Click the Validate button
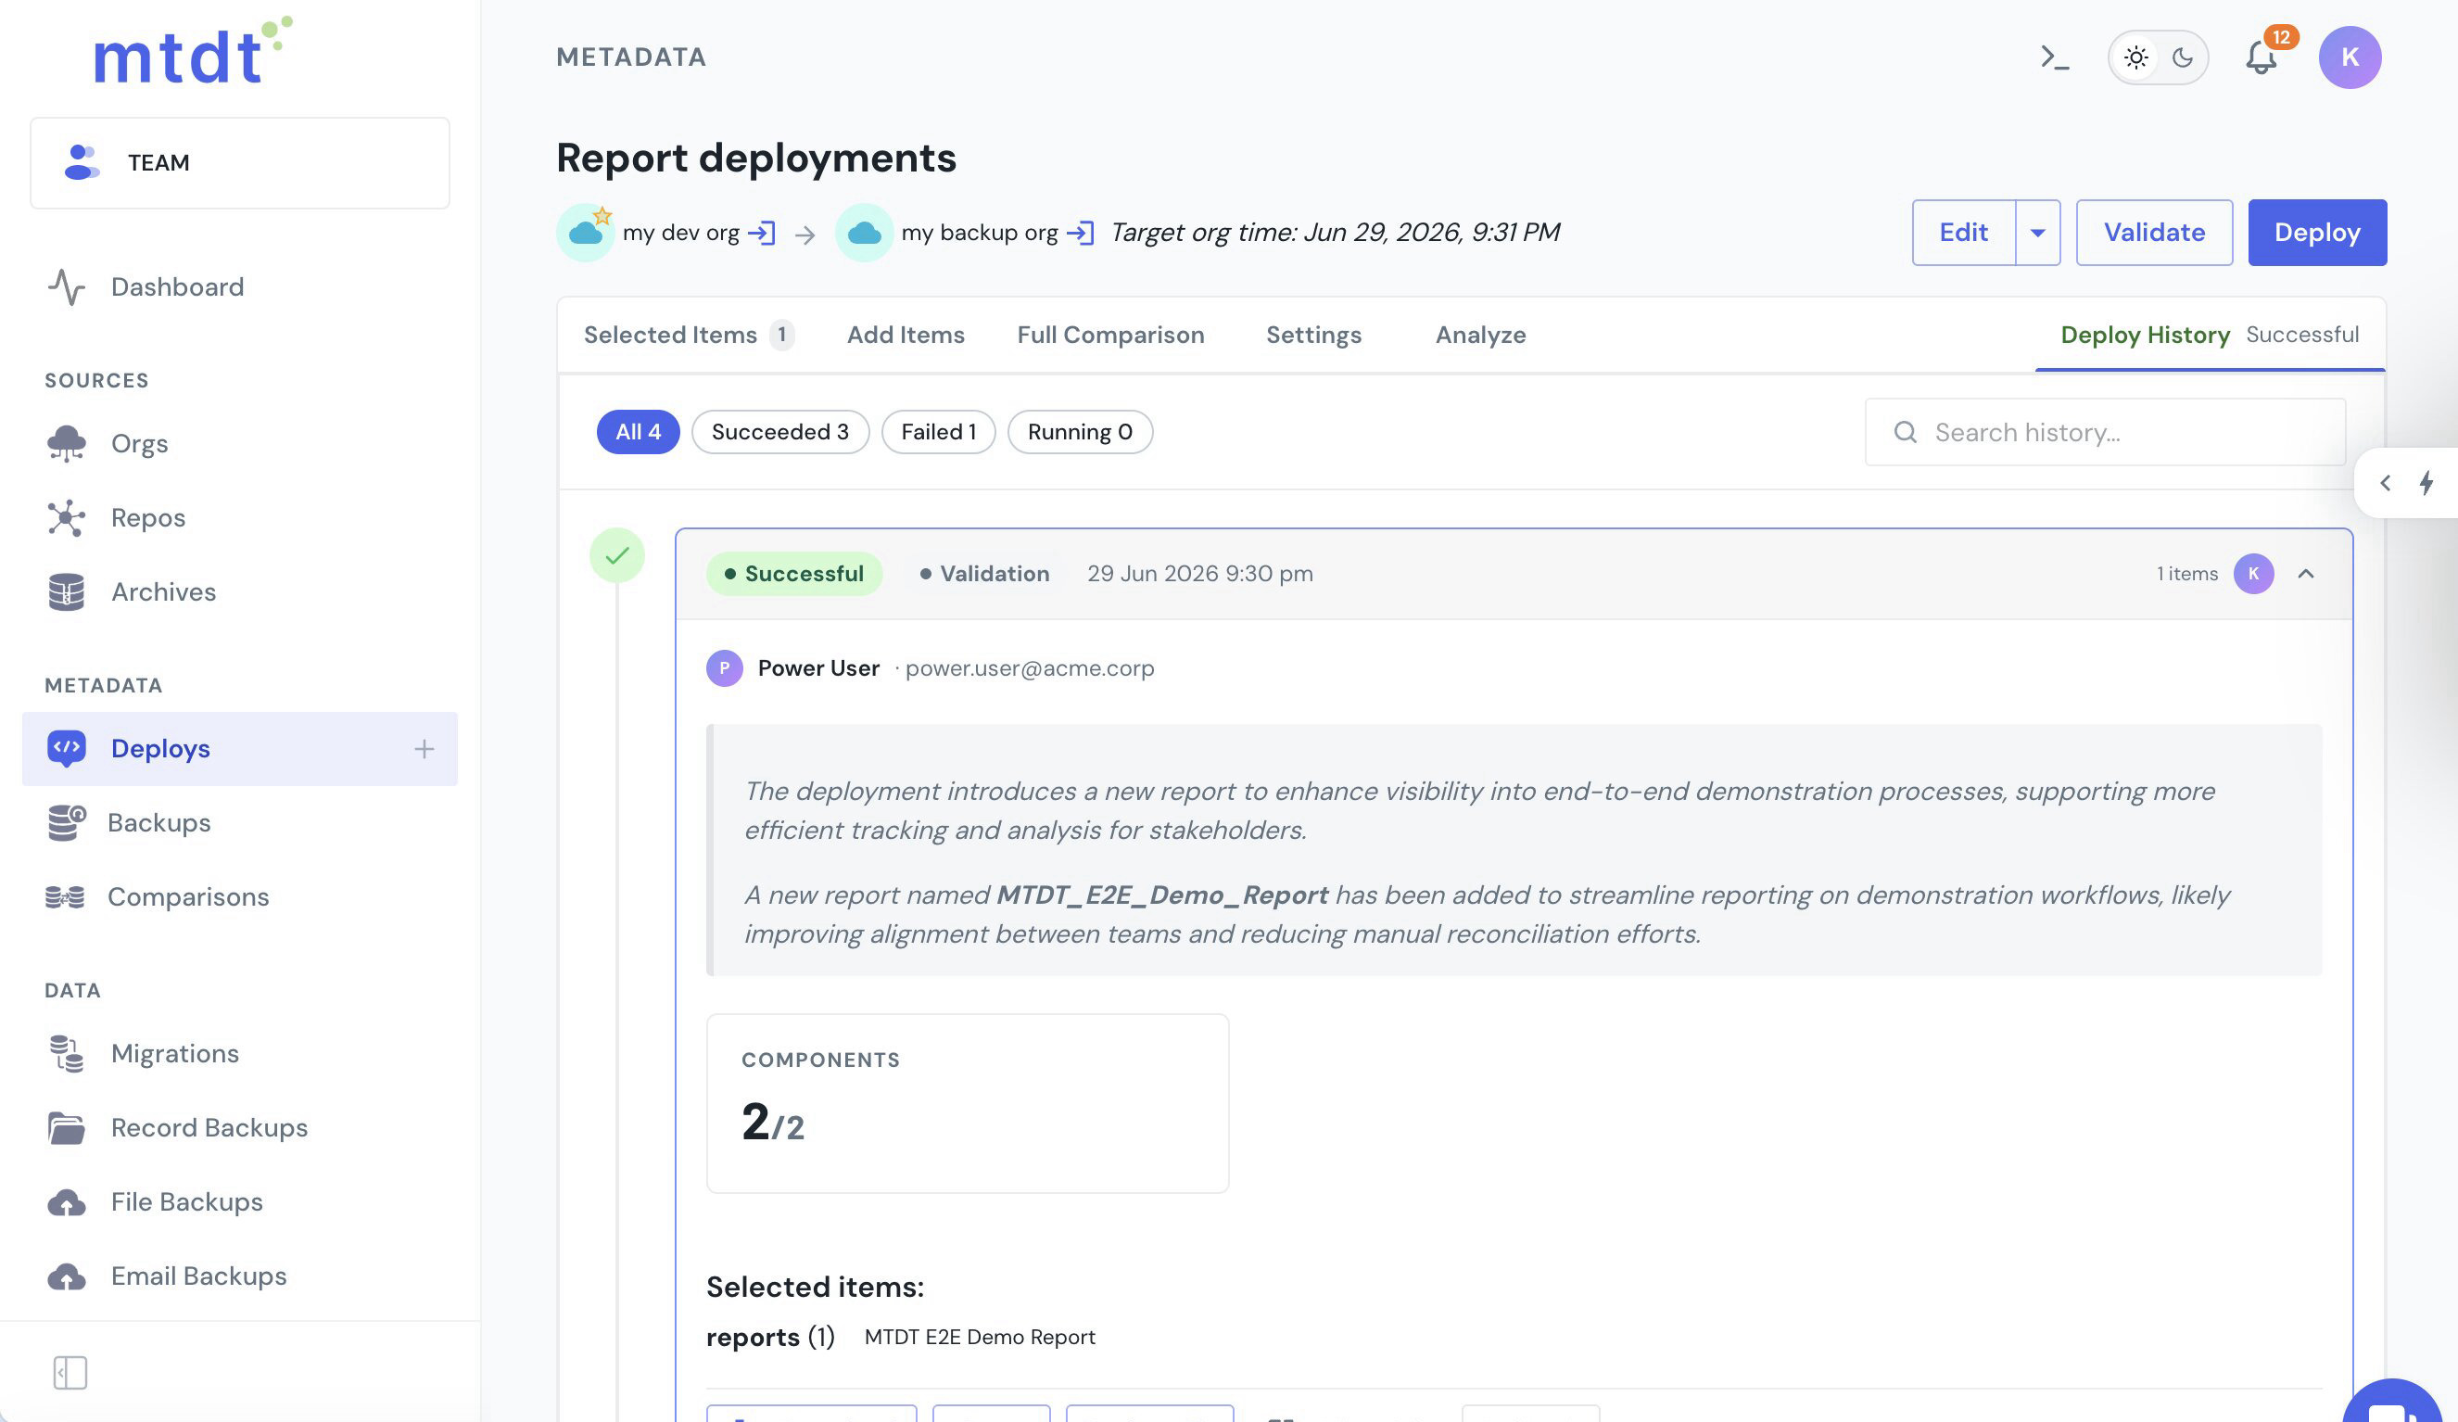The width and height of the screenshot is (2458, 1422). 2154,232
